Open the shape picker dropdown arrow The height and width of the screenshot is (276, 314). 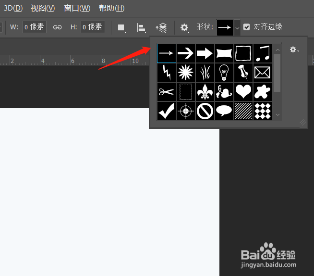[237, 28]
